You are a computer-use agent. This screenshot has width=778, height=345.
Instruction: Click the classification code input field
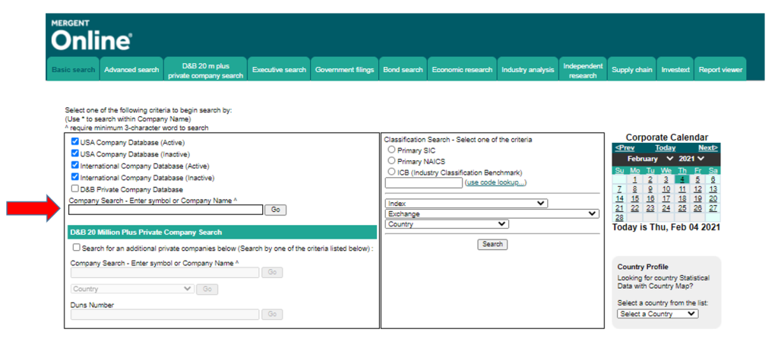pos(424,182)
